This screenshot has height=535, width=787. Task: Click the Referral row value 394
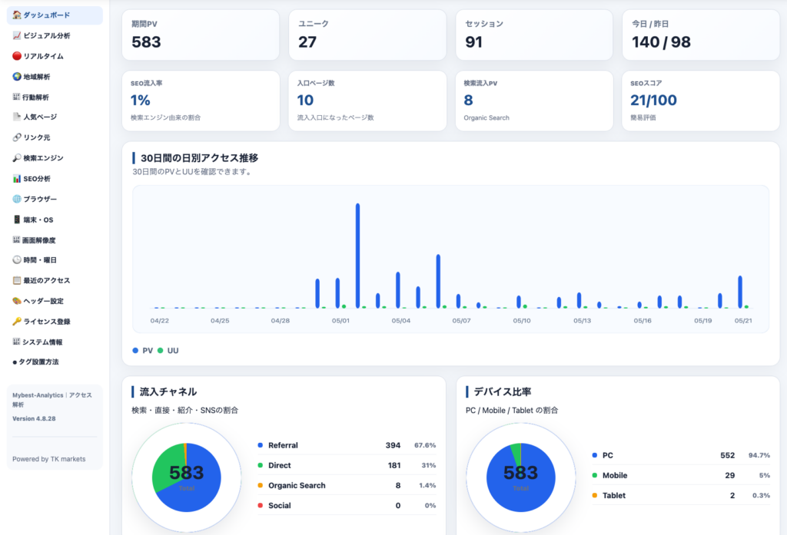[393, 445]
